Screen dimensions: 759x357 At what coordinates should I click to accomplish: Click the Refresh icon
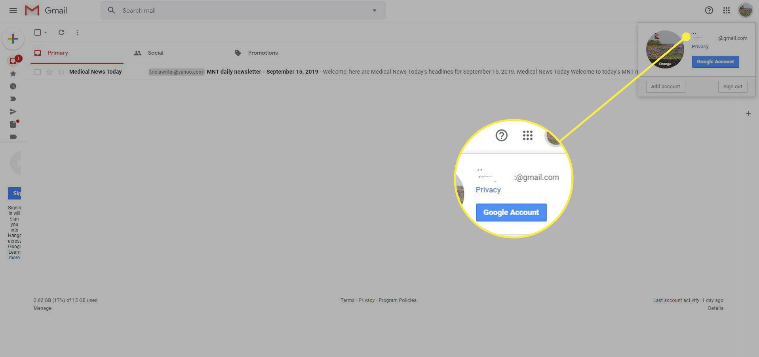tap(61, 32)
